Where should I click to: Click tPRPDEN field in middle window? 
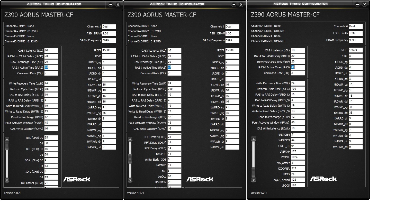174,182
